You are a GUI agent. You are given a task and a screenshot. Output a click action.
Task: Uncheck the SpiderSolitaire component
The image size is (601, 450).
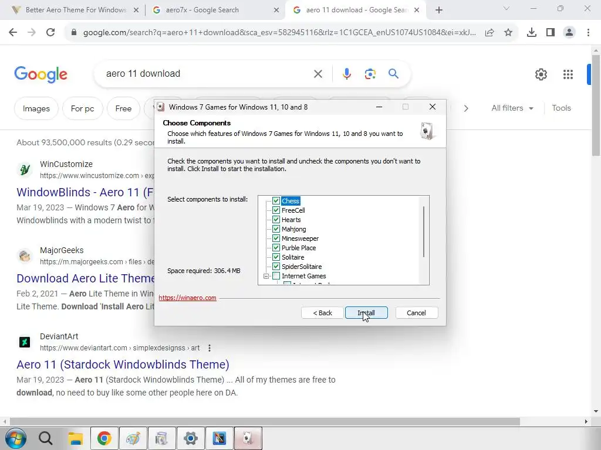(x=276, y=267)
